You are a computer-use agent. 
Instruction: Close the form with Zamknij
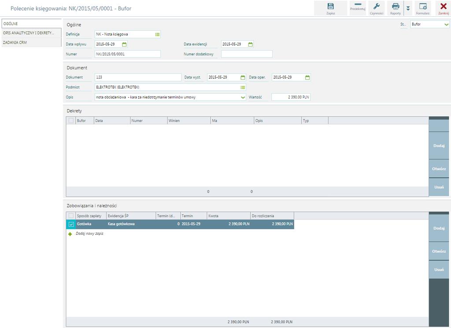click(x=443, y=8)
